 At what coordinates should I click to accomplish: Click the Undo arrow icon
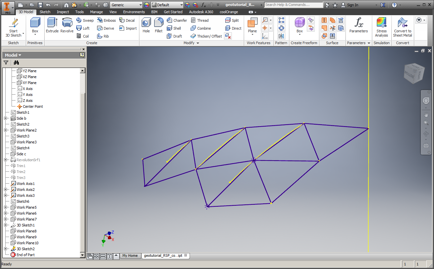(x=48, y=5)
